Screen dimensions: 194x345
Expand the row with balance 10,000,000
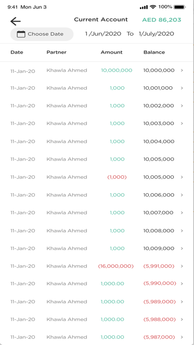coord(182,70)
